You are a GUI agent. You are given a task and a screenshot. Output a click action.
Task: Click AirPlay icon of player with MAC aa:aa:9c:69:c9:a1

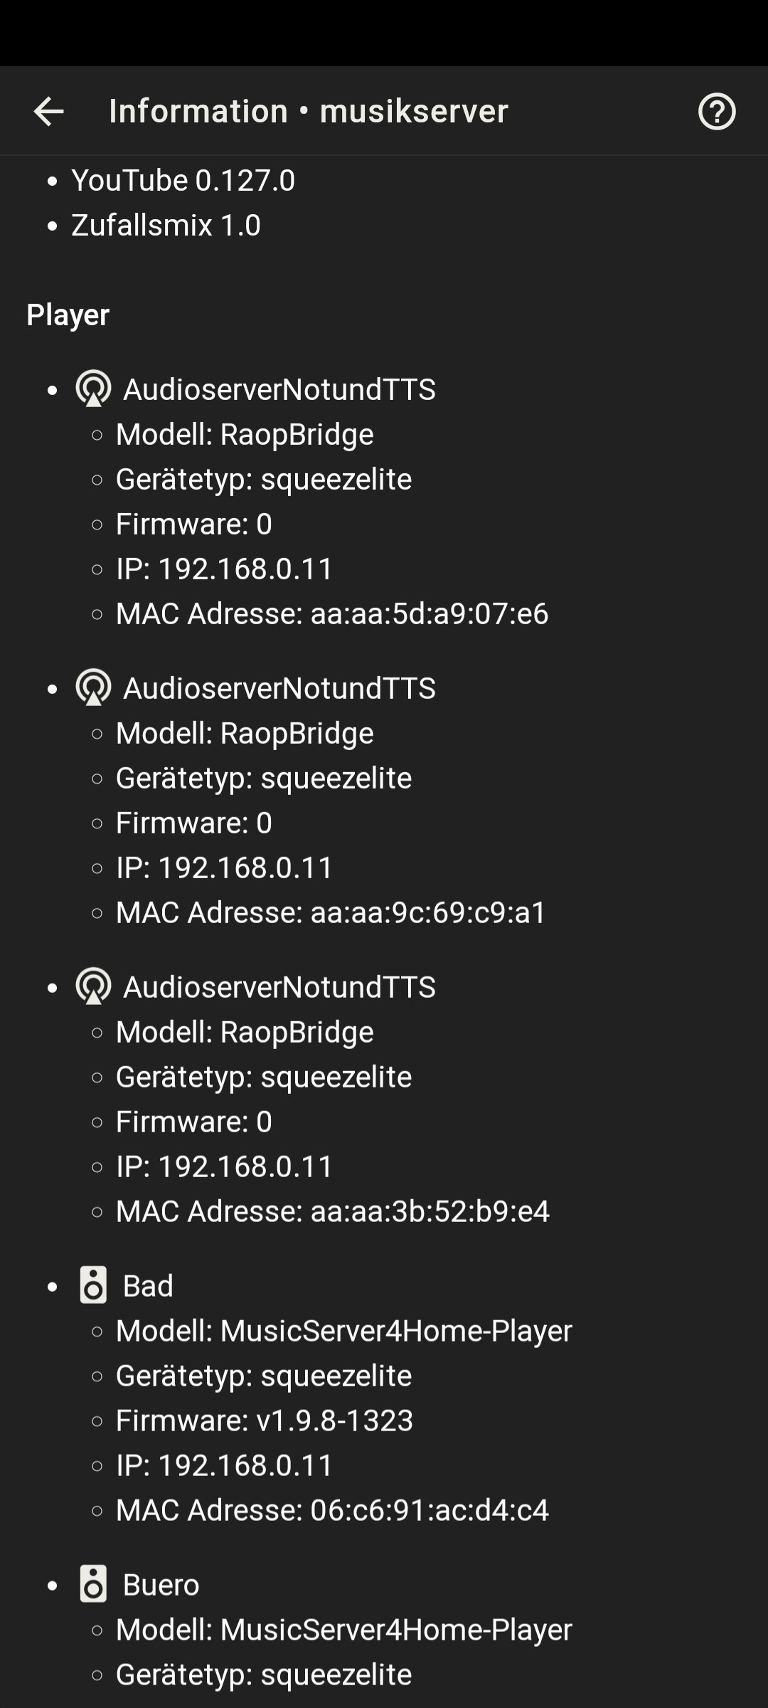point(93,687)
